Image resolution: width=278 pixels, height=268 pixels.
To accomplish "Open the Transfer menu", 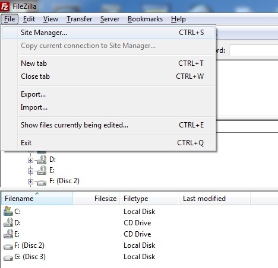I will click(x=79, y=19).
